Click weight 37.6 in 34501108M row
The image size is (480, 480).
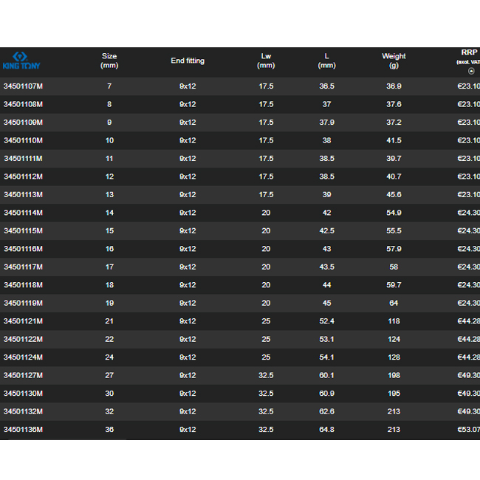(x=394, y=104)
